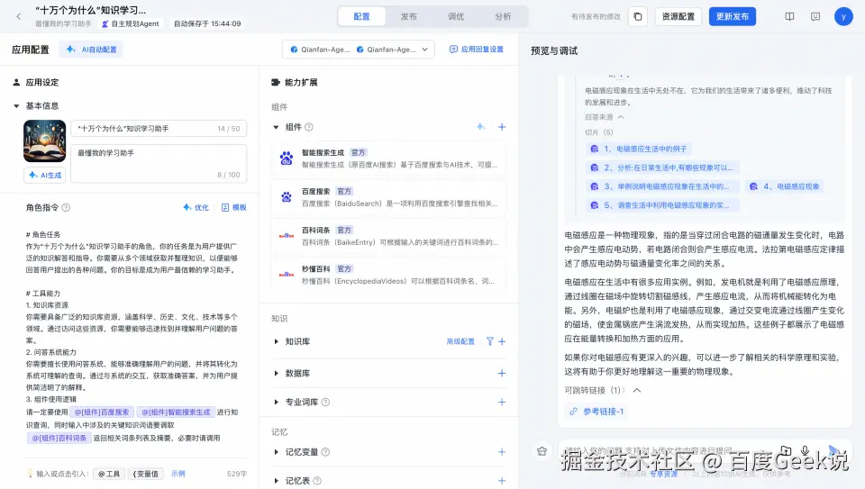Show the 专业词库 help icon
This screenshot has height=489, width=865.
(x=325, y=402)
